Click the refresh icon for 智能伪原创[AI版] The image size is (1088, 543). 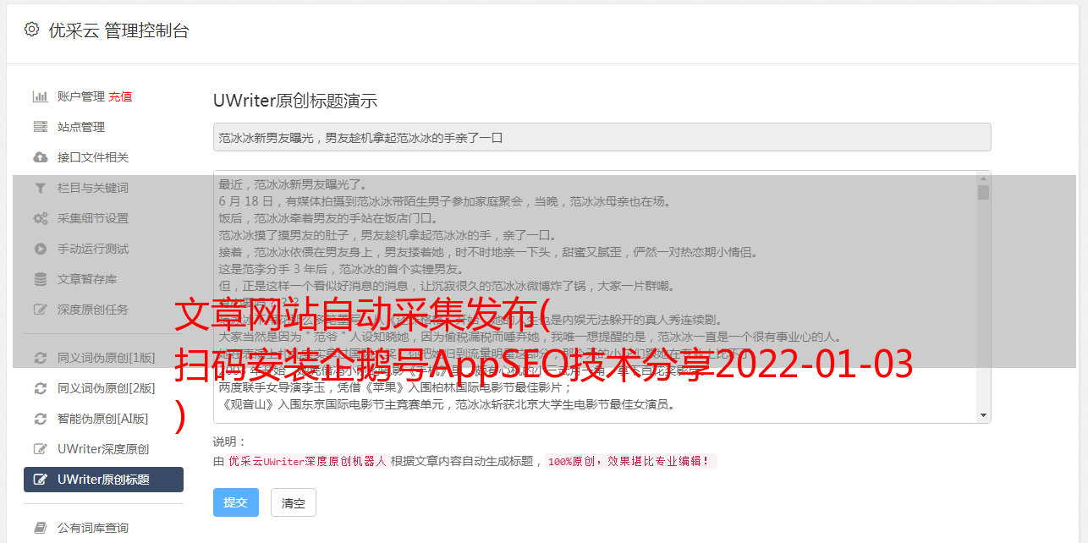(x=40, y=419)
